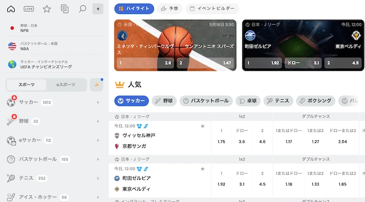
Task: Select アイス・ホッケー icon in sidebar
Action: tap(11, 197)
